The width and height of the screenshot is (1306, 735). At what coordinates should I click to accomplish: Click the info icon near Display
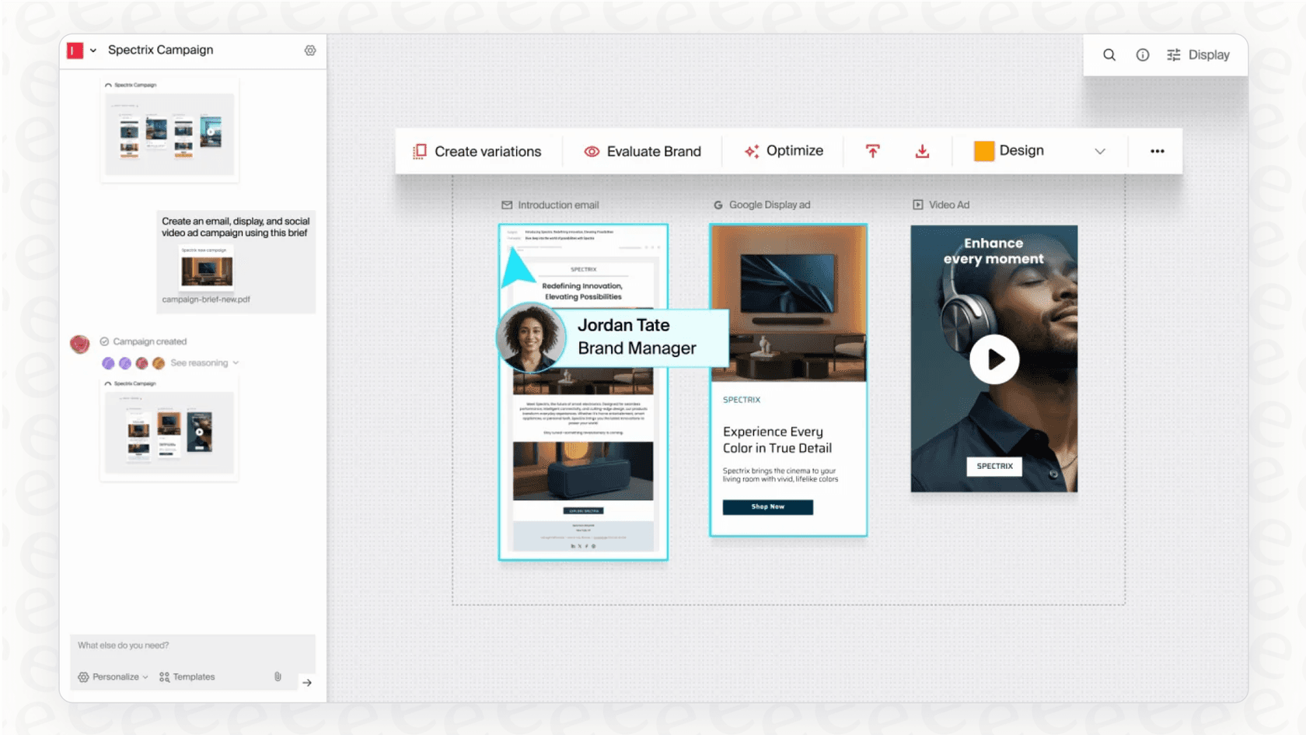click(x=1142, y=54)
